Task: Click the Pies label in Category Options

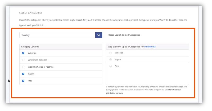Action: (30, 81)
